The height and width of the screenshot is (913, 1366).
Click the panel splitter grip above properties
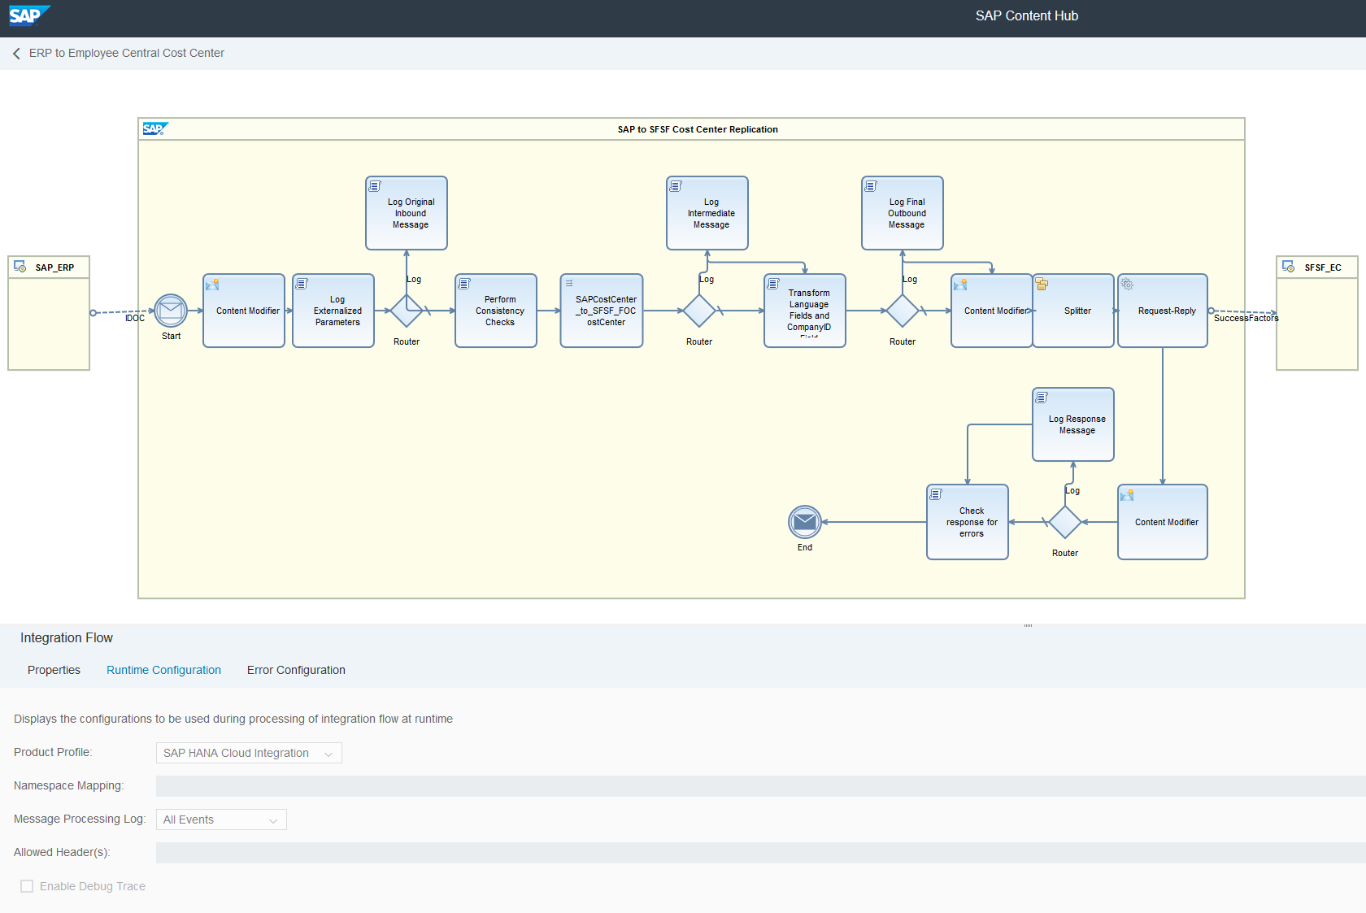point(1029,625)
